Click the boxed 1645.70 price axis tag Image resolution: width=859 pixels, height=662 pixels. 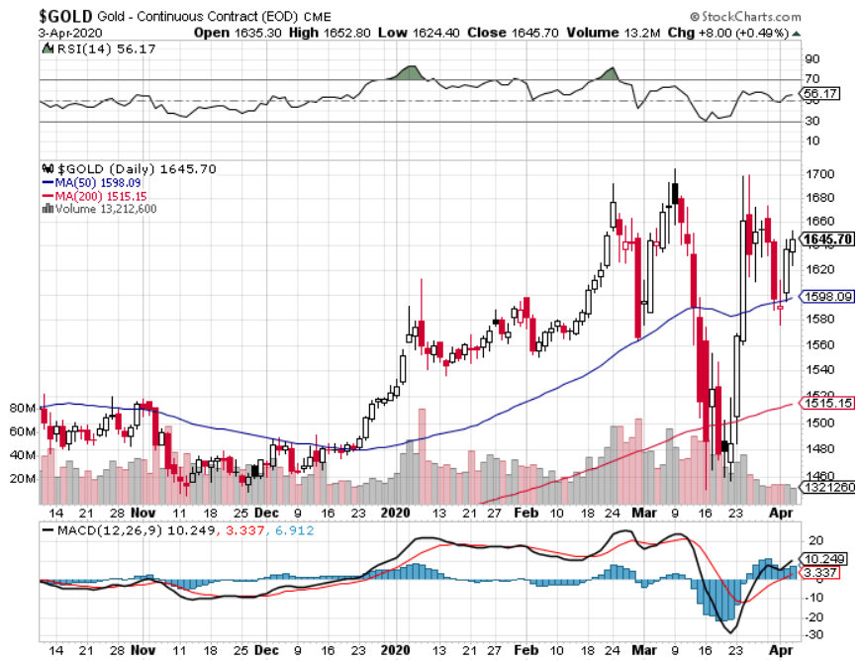click(x=827, y=239)
